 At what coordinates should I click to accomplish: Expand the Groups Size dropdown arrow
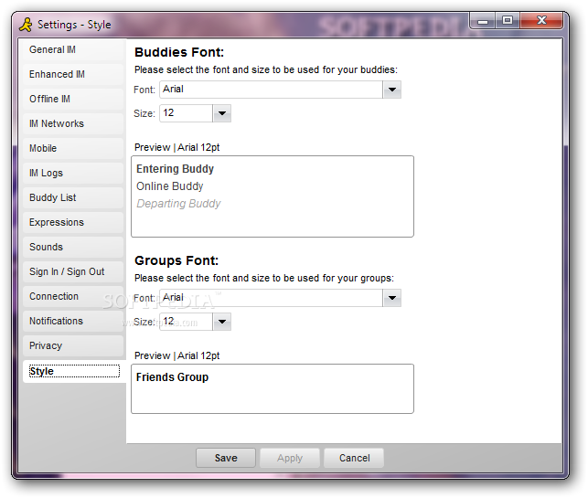221,322
